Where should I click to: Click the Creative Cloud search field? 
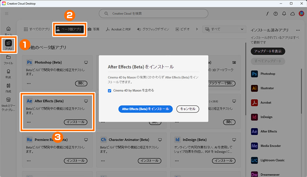(153, 14)
